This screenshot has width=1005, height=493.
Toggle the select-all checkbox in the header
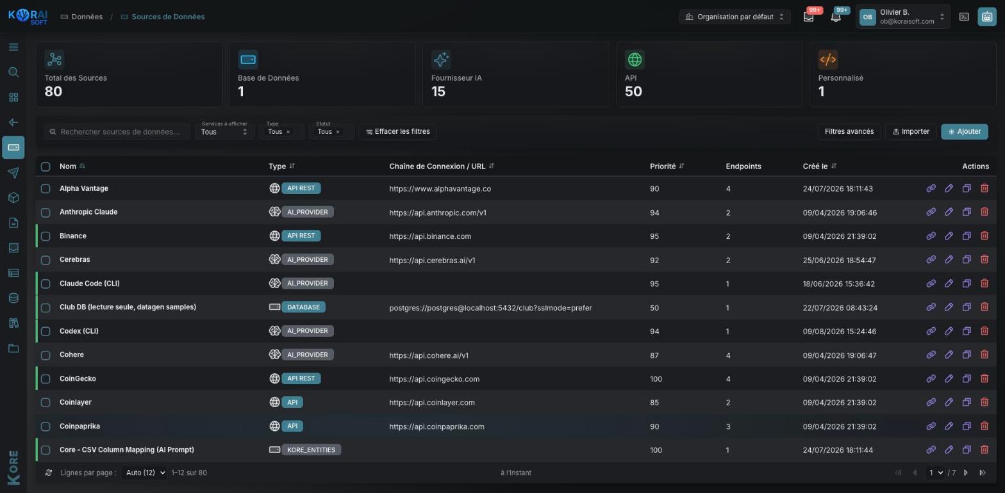click(x=46, y=166)
